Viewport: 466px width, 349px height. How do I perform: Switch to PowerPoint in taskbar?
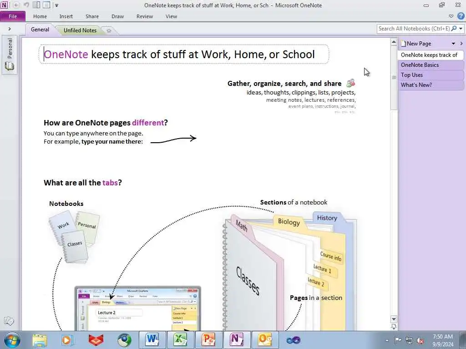[x=209, y=340]
